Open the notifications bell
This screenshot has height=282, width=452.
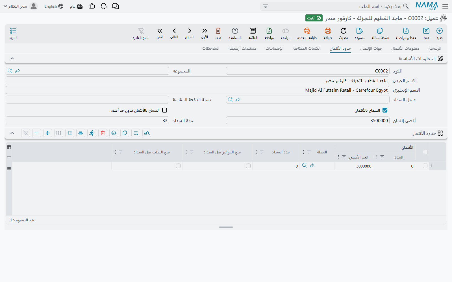(x=104, y=6)
